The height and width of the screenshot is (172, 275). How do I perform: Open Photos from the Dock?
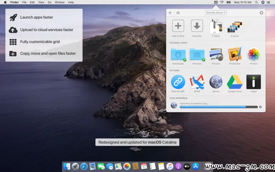(x=127, y=166)
